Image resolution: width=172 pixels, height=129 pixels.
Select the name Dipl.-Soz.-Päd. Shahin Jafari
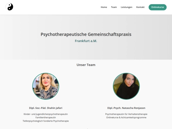pos(46,108)
